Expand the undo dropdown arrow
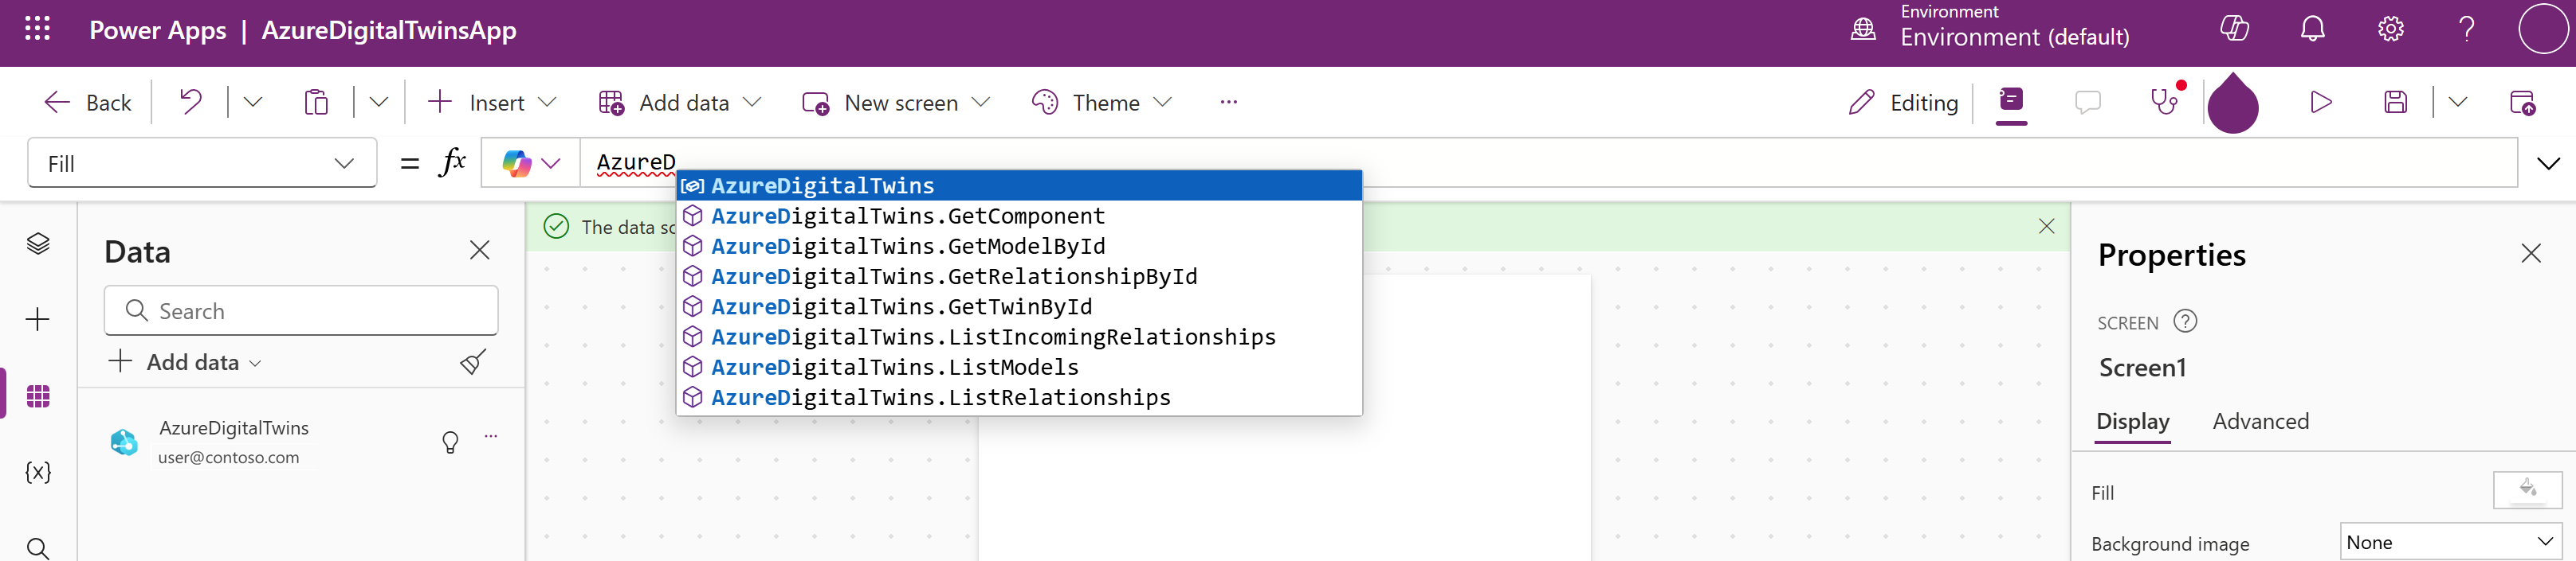 (x=252, y=102)
